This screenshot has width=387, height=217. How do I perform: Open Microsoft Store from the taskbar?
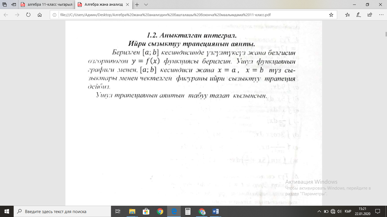[x=146, y=211]
